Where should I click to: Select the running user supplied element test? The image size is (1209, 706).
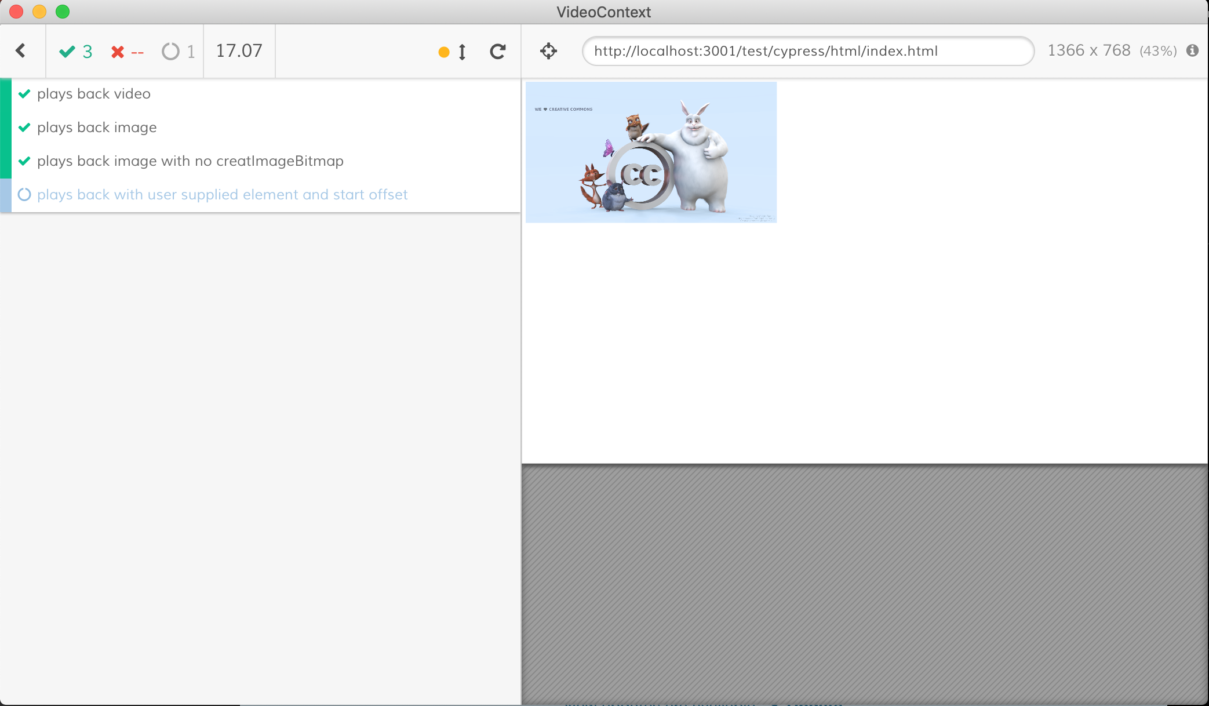tap(222, 195)
